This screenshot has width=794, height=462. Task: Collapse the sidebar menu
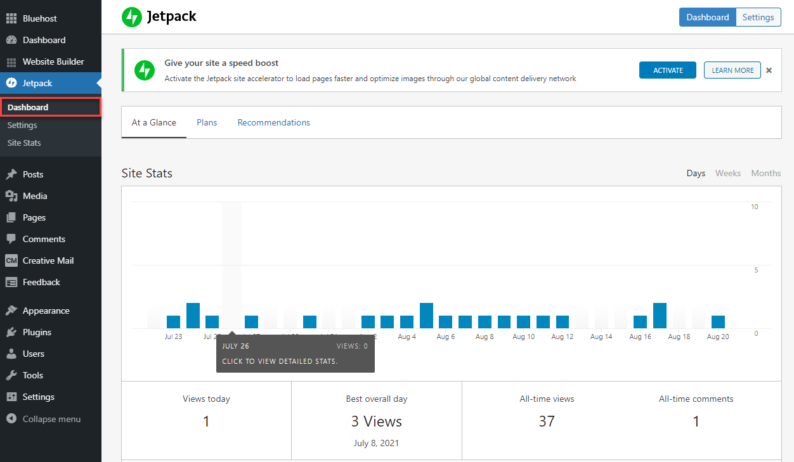(51, 419)
